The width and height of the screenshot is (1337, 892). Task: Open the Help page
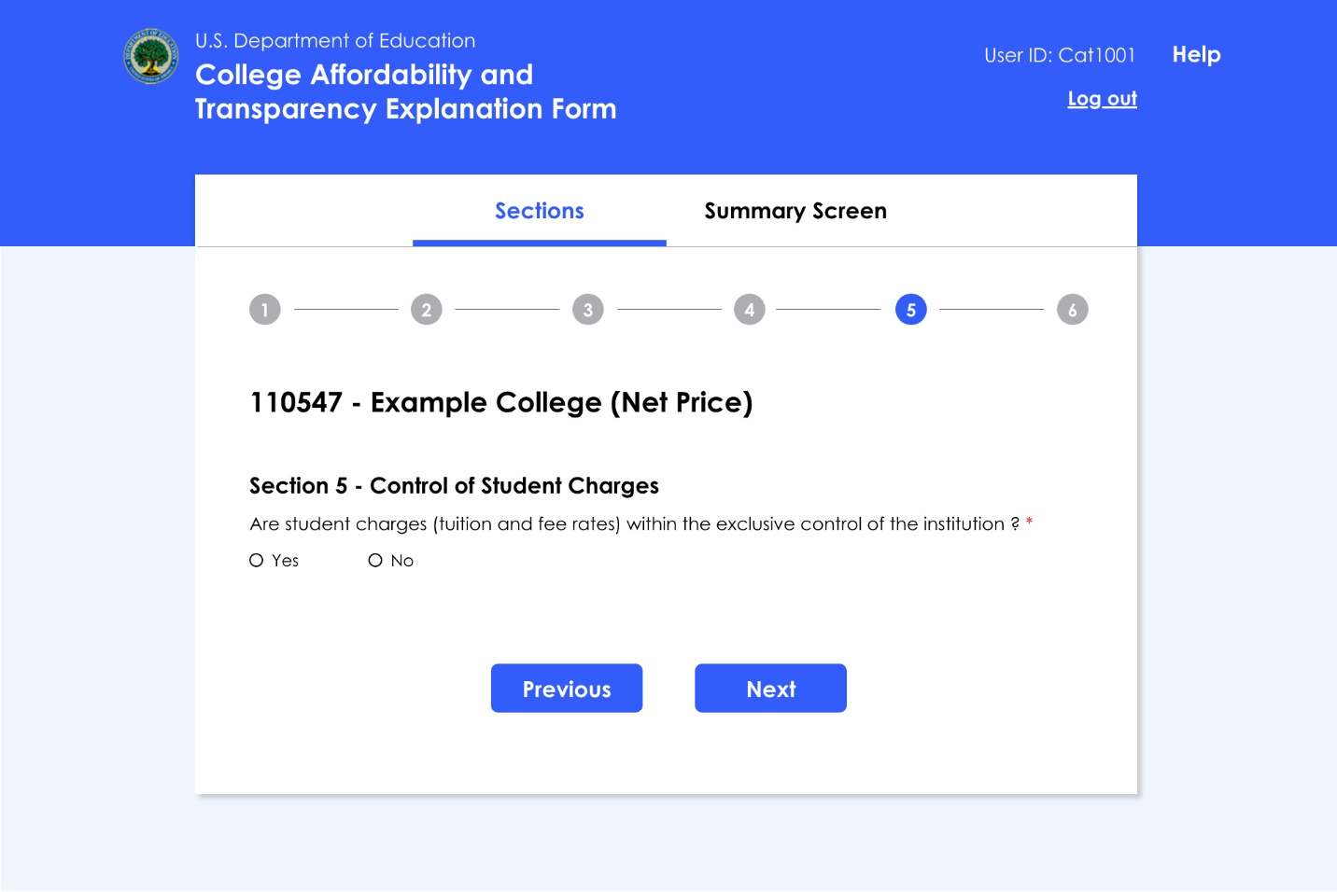(1196, 55)
